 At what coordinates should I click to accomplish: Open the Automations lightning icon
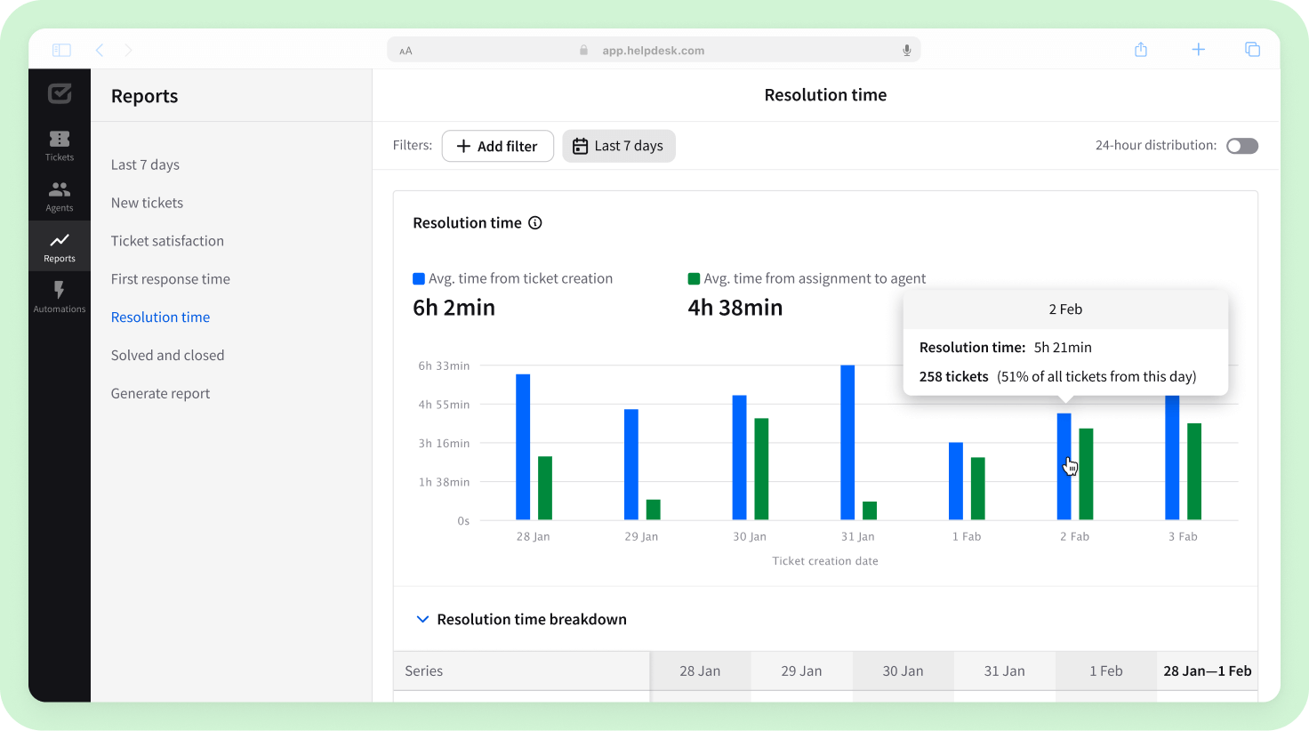tap(59, 295)
